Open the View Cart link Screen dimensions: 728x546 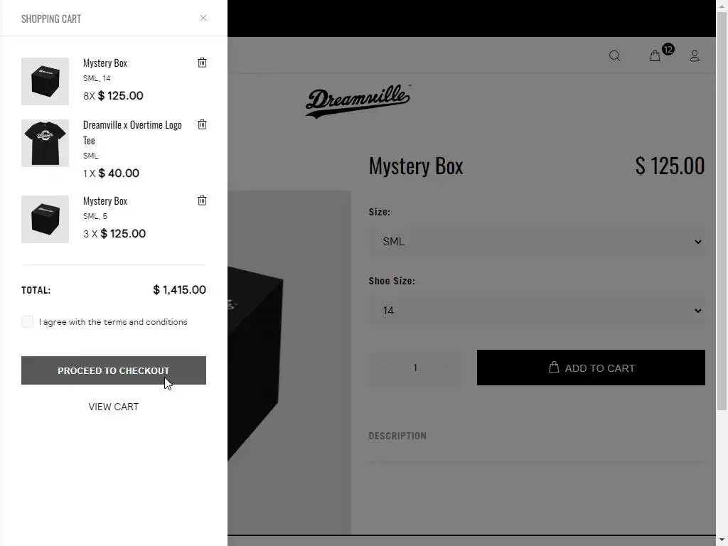[114, 407]
